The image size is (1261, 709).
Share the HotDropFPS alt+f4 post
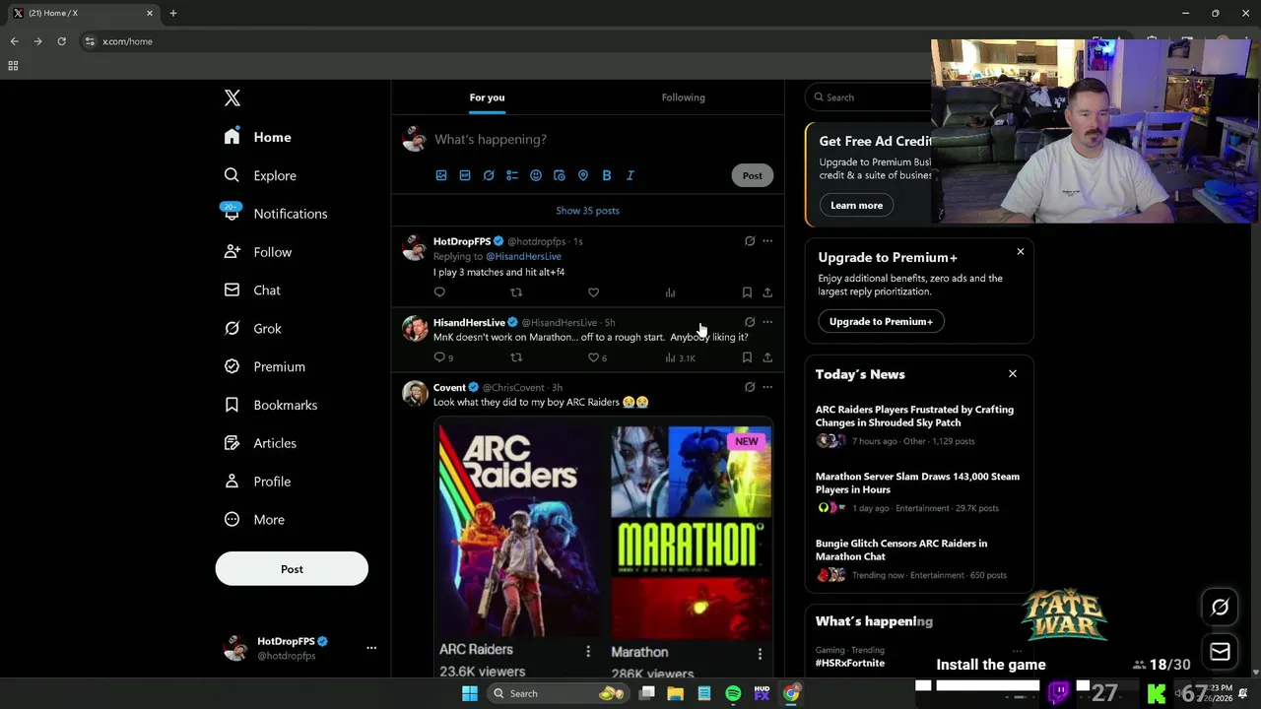767,292
